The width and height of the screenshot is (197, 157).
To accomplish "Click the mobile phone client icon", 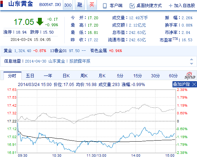I will pos(105,6).
